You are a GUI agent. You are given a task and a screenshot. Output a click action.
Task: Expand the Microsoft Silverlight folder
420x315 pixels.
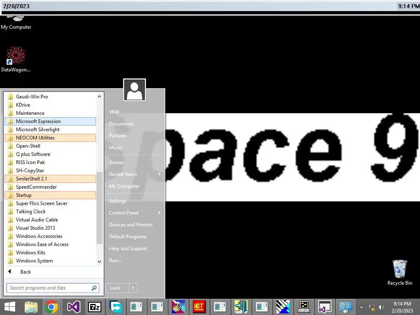(50, 130)
